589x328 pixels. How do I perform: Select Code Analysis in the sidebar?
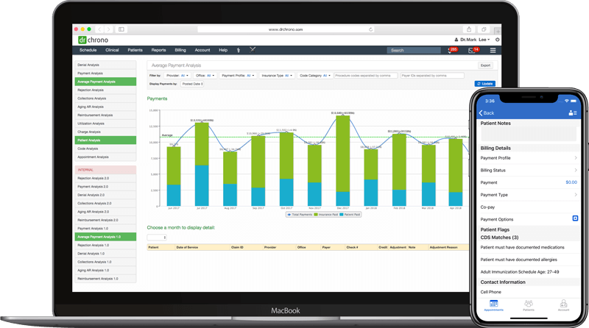click(x=105, y=149)
